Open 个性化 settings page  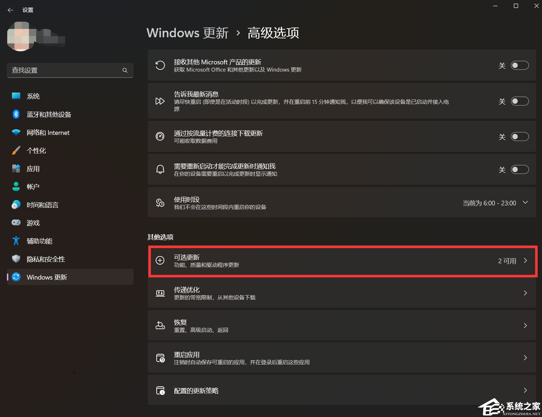(70, 151)
